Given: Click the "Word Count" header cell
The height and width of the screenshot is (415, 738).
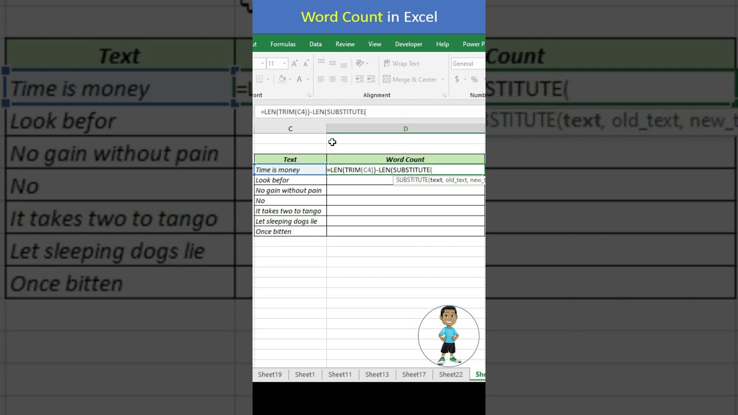Looking at the screenshot, I should [x=406, y=160].
